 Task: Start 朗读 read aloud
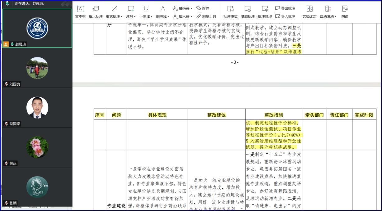pos(345,12)
